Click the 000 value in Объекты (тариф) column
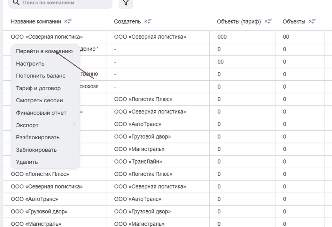The width and height of the screenshot is (332, 227). [x=222, y=37]
